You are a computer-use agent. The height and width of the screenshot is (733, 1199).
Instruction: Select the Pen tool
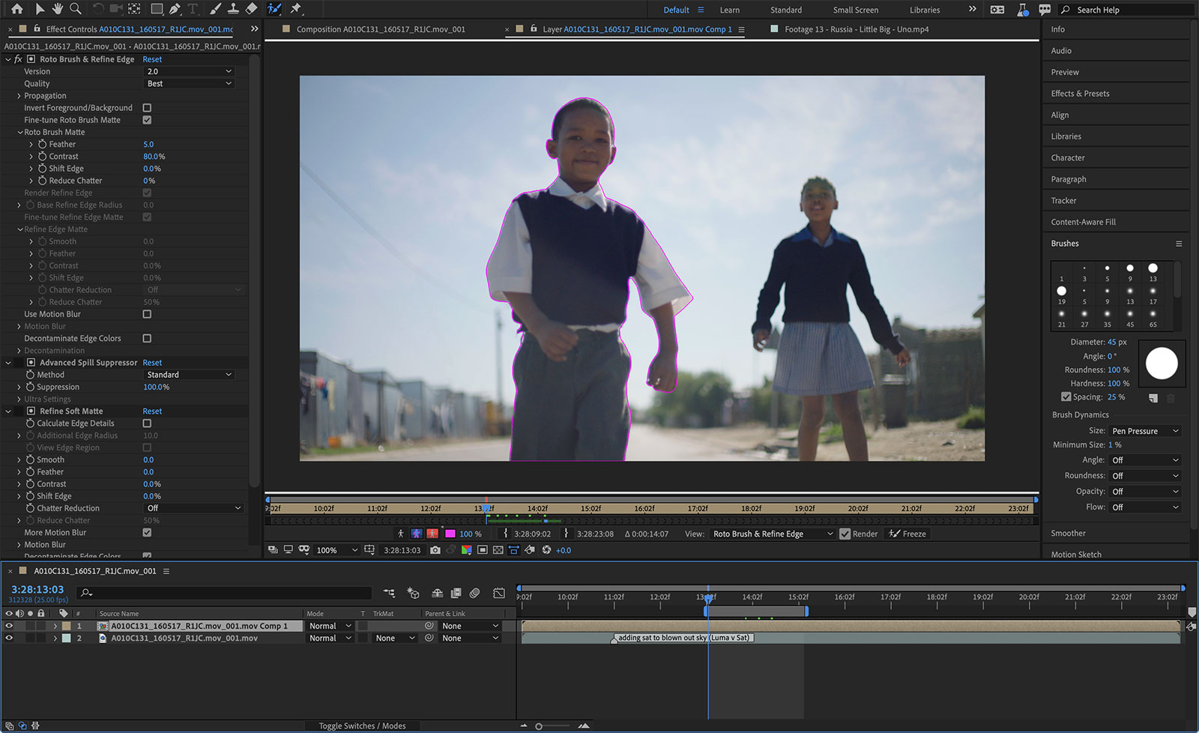pos(175,9)
